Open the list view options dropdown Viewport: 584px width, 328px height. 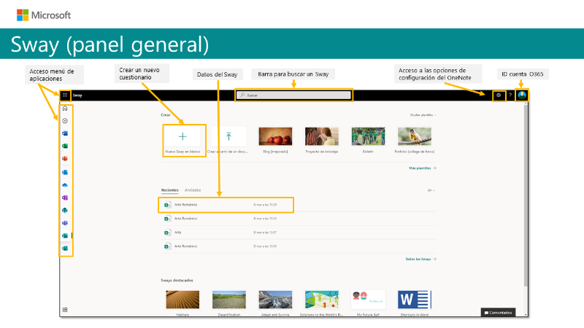(431, 190)
